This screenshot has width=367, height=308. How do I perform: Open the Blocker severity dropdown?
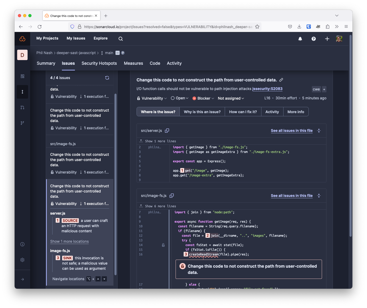click(203, 98)
